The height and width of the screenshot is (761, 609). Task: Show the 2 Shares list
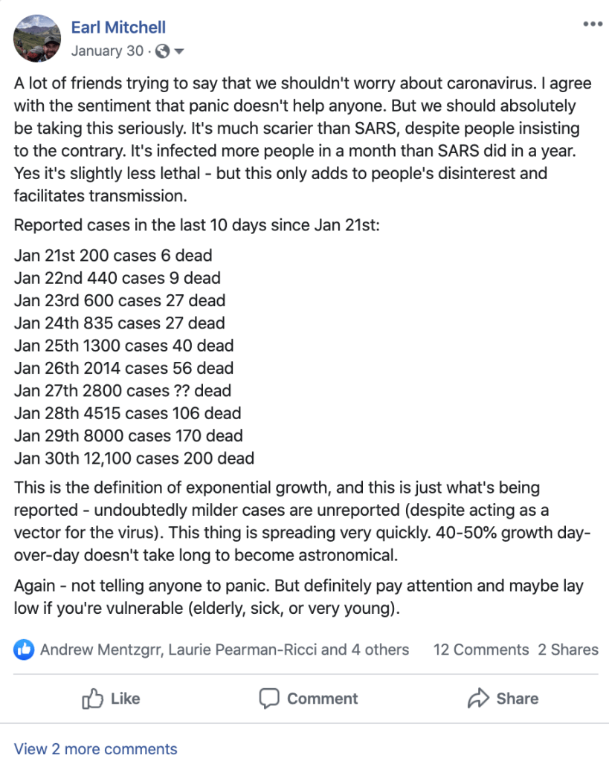(x=568, y=650)
